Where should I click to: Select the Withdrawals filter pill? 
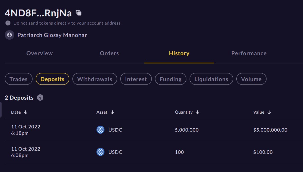[95, 79]
